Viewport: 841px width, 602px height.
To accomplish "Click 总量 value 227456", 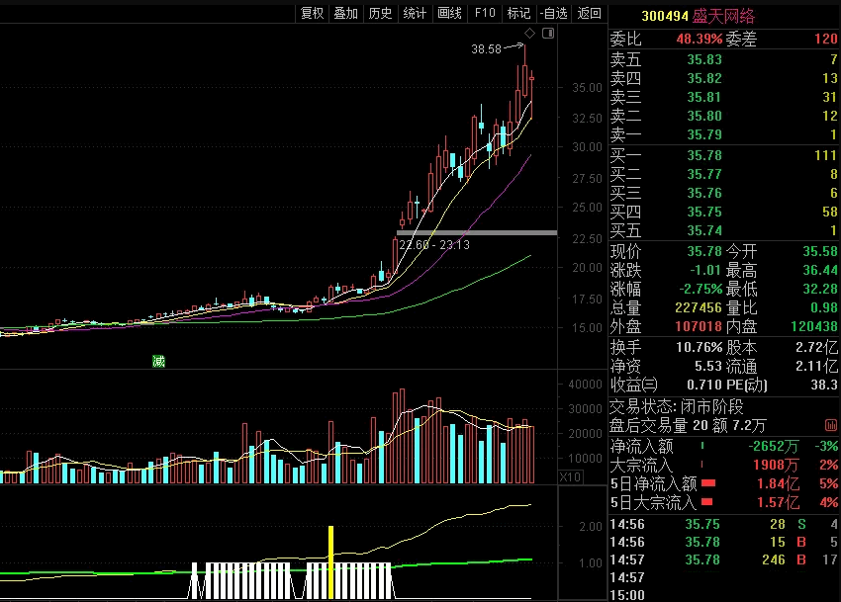I will (699, 307).
